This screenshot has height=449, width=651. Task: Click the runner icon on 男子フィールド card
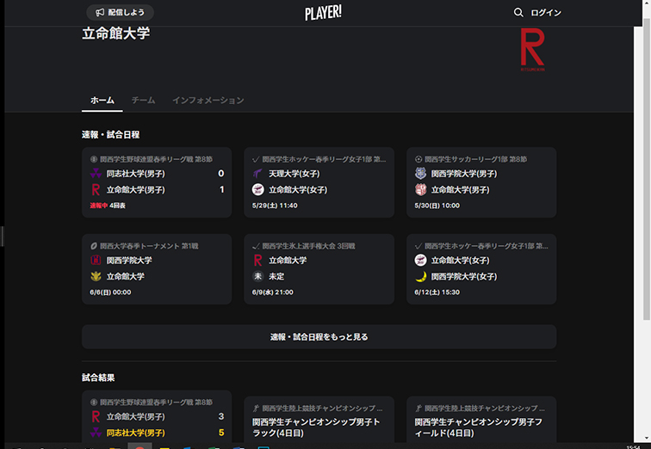418,409
